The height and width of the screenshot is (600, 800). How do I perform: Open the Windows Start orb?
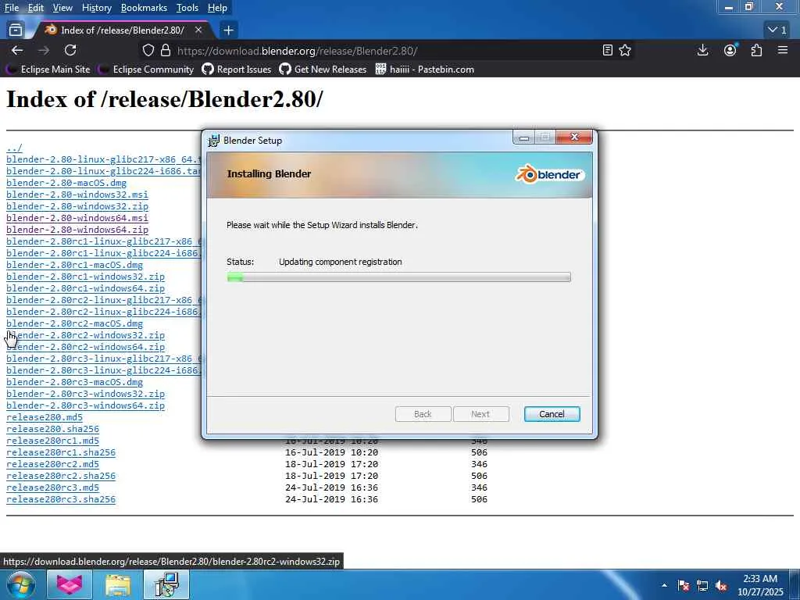tap(20, 584)
